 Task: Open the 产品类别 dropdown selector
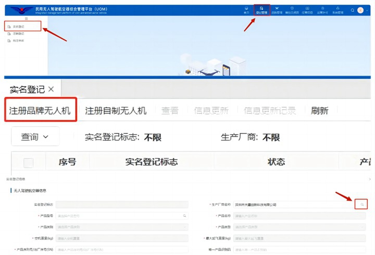click(x=121, y=227)
